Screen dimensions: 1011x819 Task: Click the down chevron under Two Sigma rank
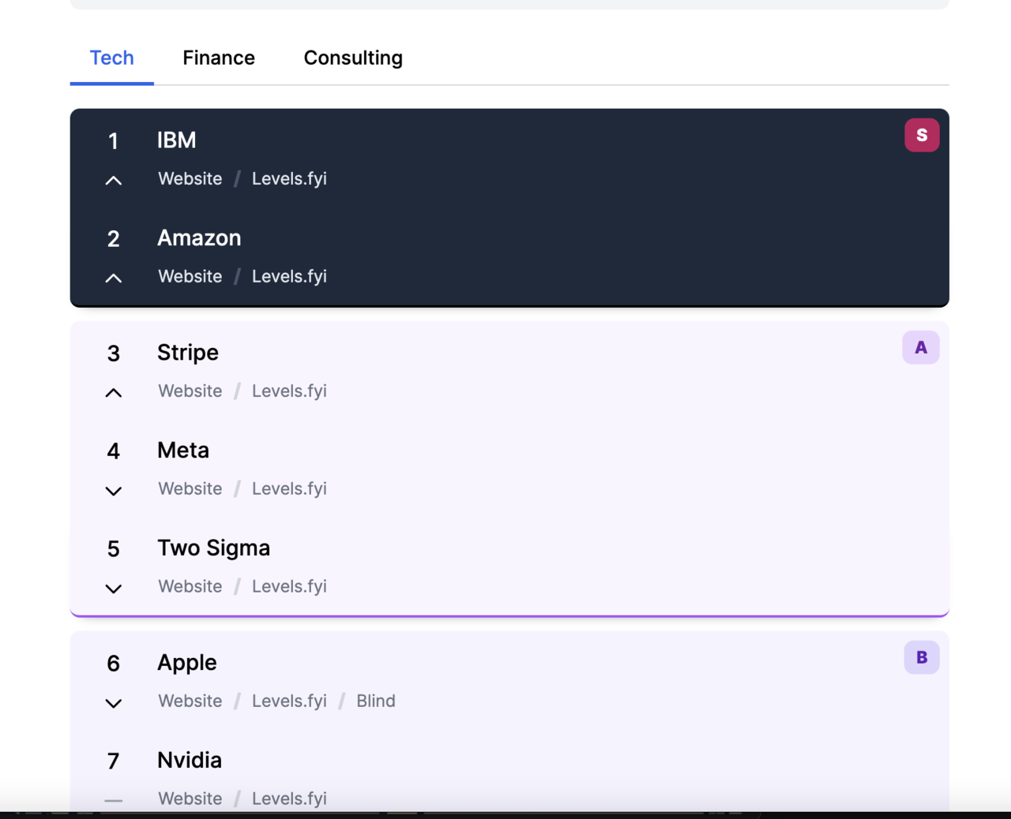[x=114, y=589]
